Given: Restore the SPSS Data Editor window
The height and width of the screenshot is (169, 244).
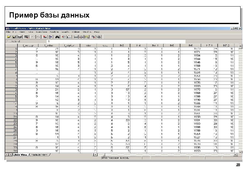Looking at the screenshot, I should click(x=236, y=28).
